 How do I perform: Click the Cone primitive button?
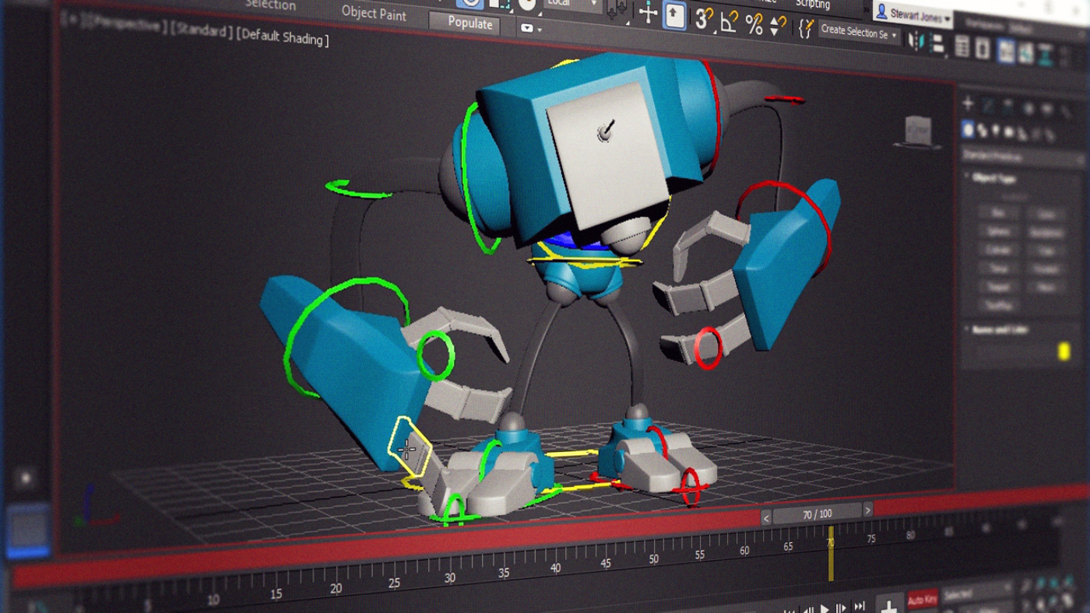1046,215
